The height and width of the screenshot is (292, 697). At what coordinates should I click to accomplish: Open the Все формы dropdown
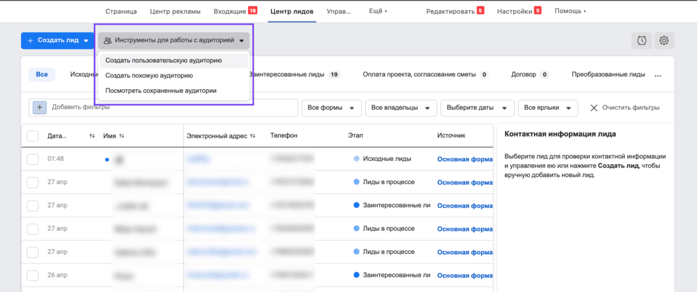[x=331, y=107]
